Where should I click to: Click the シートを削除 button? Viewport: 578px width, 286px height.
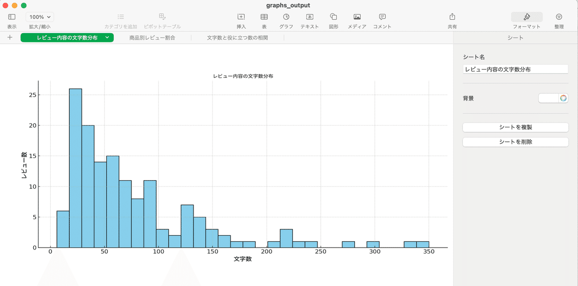tap(515, 142)
